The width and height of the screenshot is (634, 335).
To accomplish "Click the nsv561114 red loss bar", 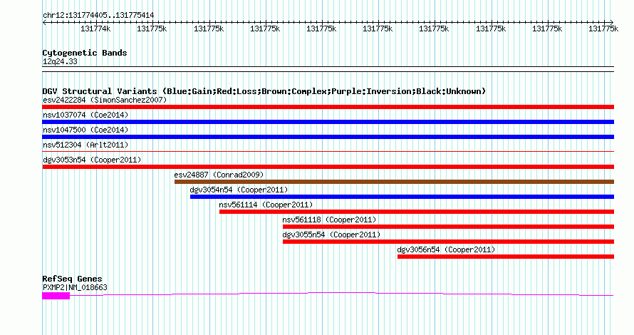I will click(x=417, y=212).
